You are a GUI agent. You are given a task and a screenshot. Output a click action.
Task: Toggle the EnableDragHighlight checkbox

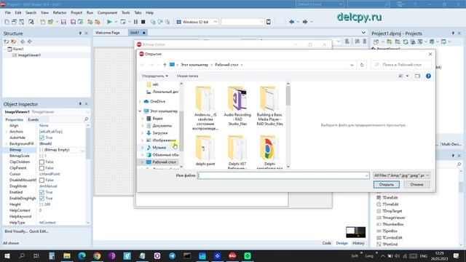coord(42,199)
